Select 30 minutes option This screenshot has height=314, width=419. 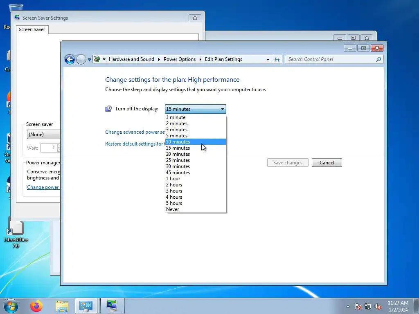[x=196, y=166]
